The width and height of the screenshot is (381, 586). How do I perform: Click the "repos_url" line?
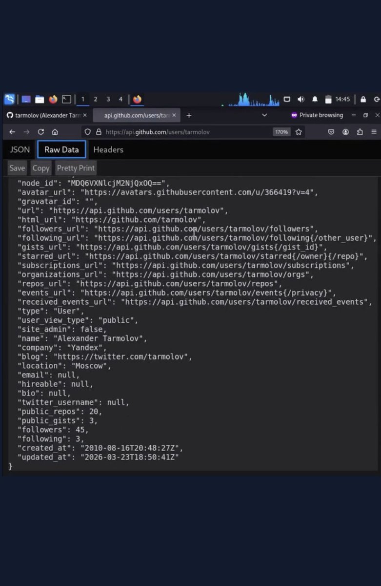click(150, 284)
